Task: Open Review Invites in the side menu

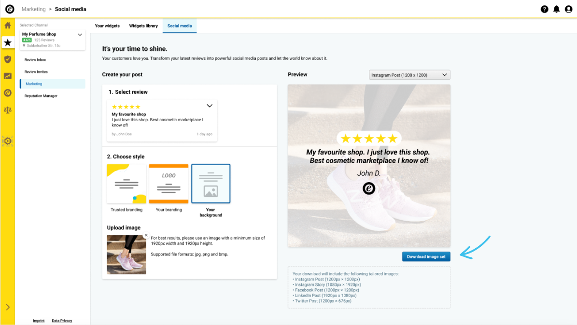Action: (x=36, y=72)
